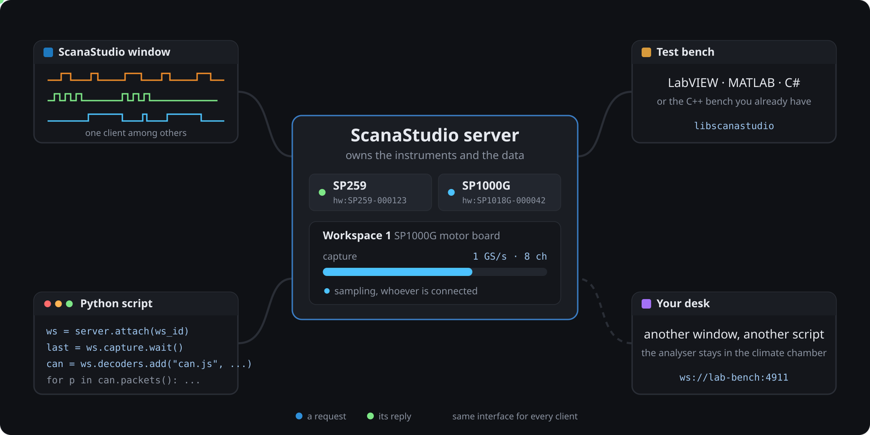Click 'LabVIEW · MATLAB · C#' text
This screenshot has height=435, width=870.
(x=734, y=83)
